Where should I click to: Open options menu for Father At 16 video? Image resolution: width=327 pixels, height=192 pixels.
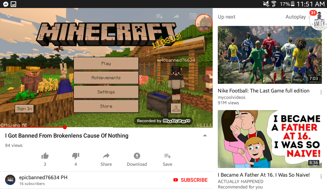click(x=321, y=176)
